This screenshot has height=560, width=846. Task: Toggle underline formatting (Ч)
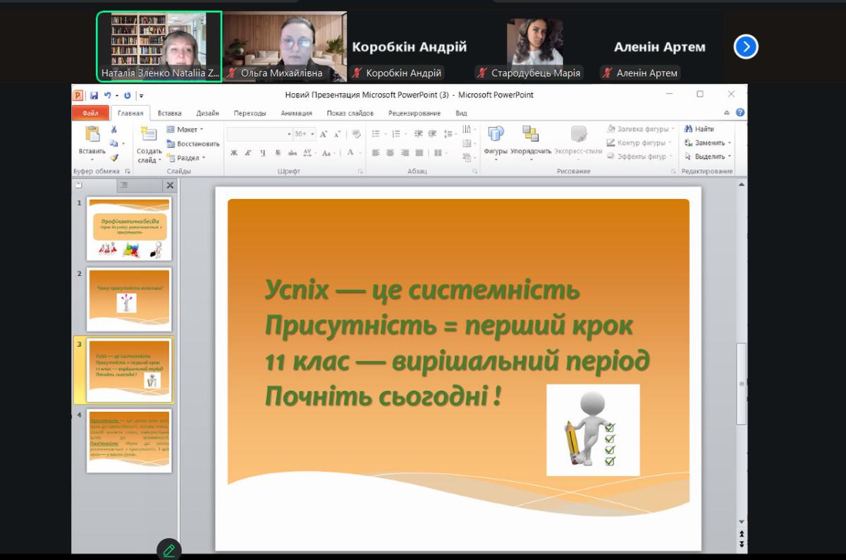click(x=263, y=153)
